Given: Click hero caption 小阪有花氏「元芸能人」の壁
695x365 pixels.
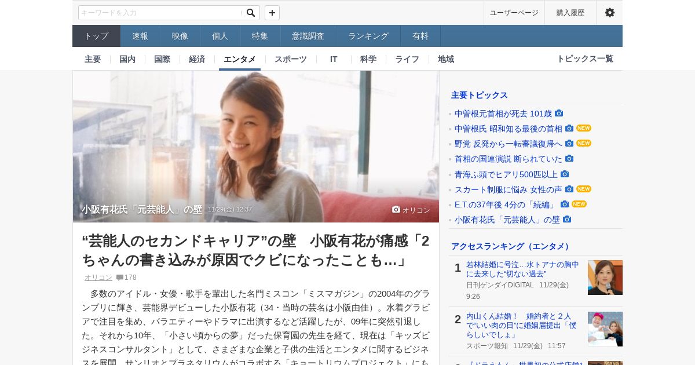Looking at the screenshot, I should point(142,210).
